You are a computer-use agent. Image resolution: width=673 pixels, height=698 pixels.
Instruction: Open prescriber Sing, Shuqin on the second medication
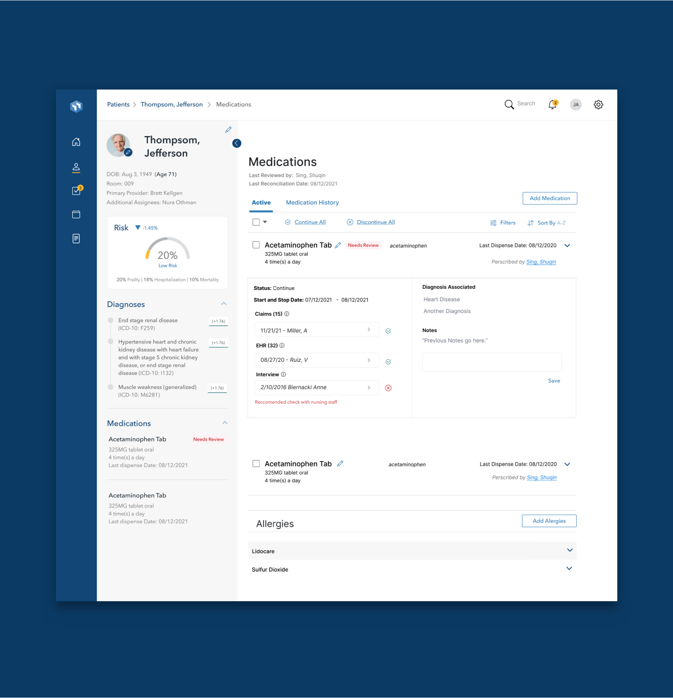coord(541,478)
